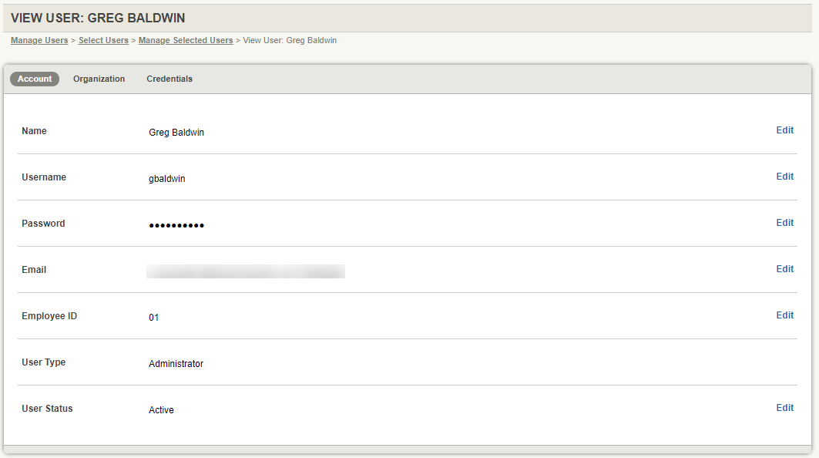This screenshot has width=819, height=458.
Task: Click the masked password dots
Action: click(x=176, y=225)
